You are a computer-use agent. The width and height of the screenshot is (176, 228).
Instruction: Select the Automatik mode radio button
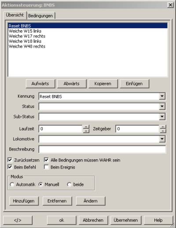click(12, 184)
